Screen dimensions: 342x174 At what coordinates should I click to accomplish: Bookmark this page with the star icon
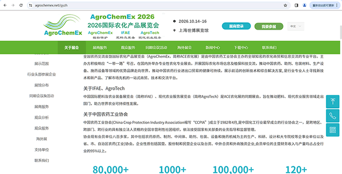point(285,5)
